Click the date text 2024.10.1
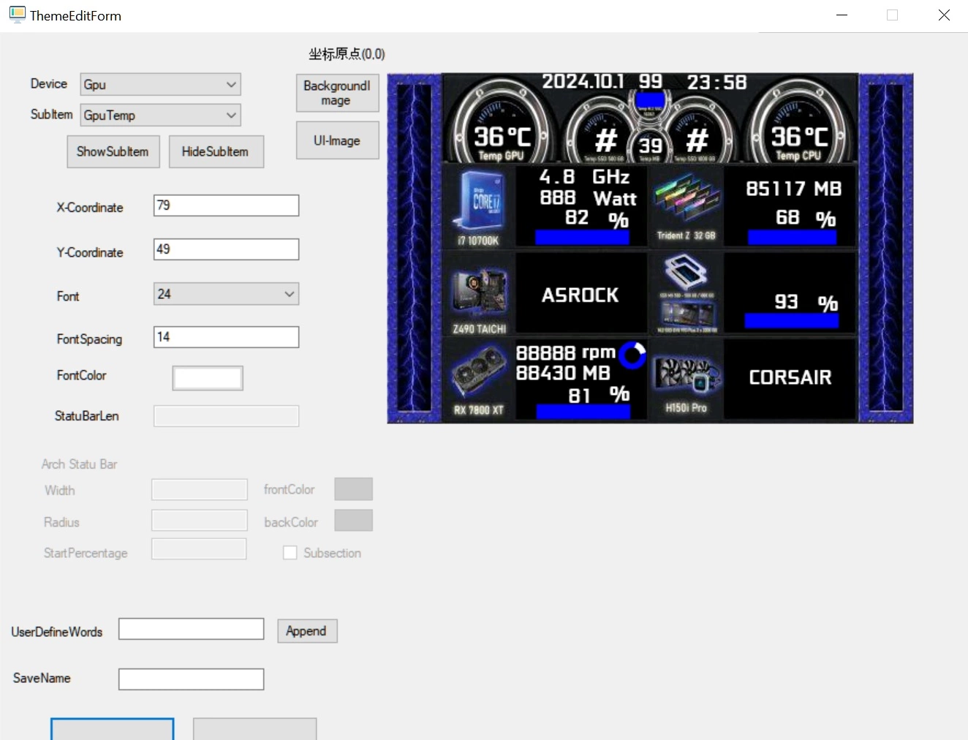 (x=583, y=81)
